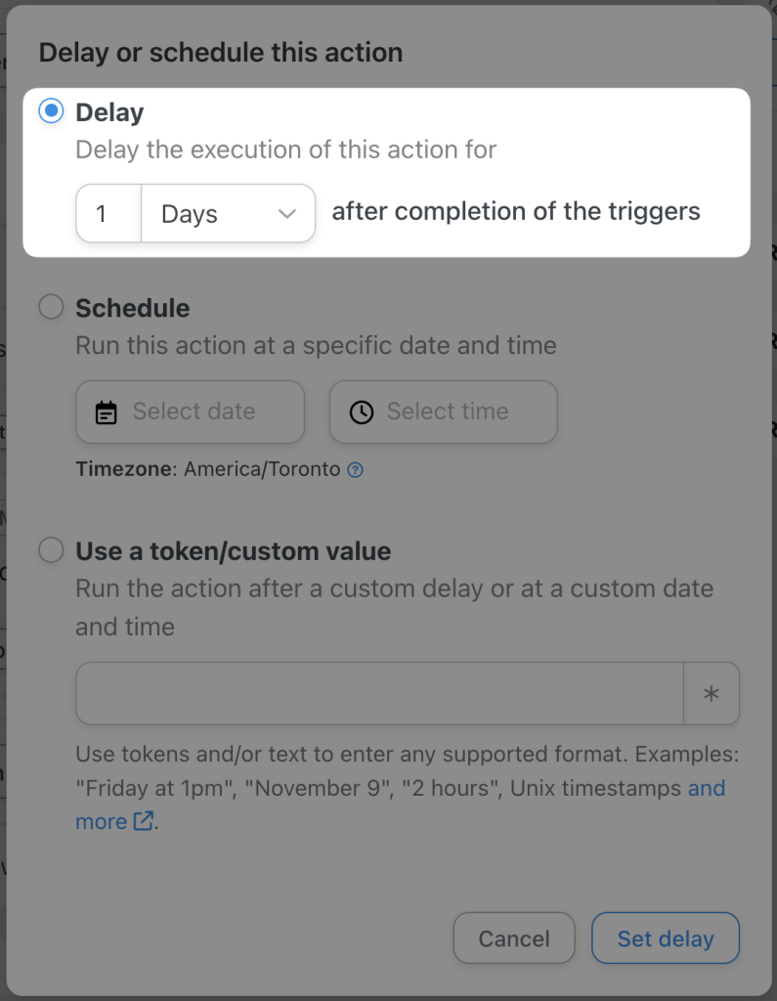Open the token picker asterisk button

click(x=712, y=693)
